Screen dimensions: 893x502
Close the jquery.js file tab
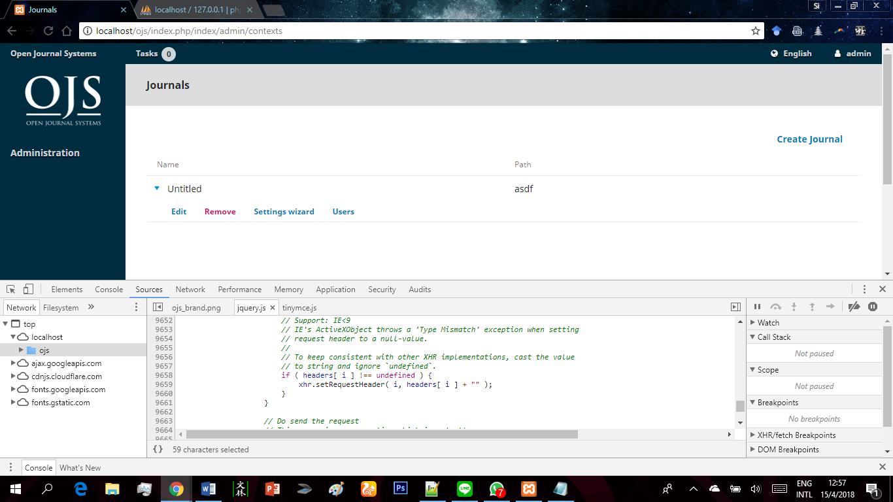[273, 308]
